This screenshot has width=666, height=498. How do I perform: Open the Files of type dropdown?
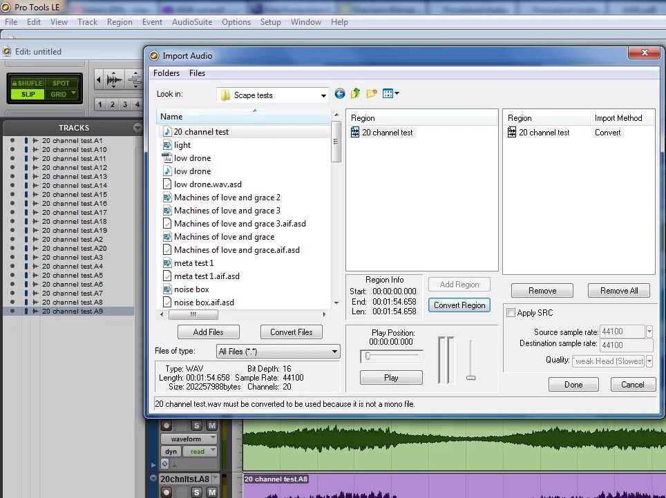point(334,352)
